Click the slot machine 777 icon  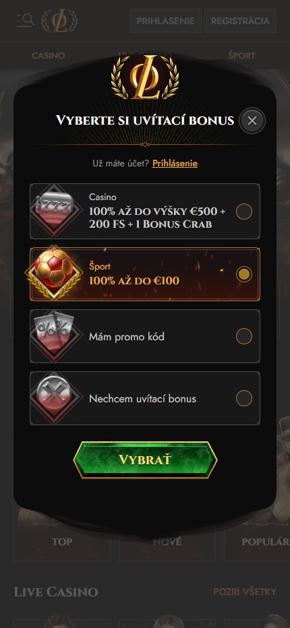pyautogui.click(x=54, y=211)
